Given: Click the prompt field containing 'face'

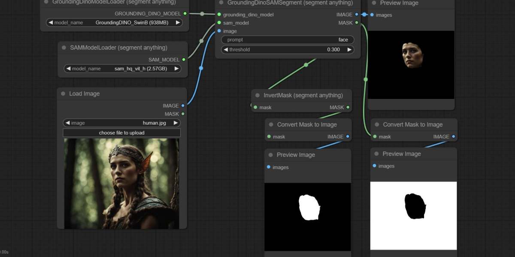Looking at the screenshot, I should [x=288, y=40].
